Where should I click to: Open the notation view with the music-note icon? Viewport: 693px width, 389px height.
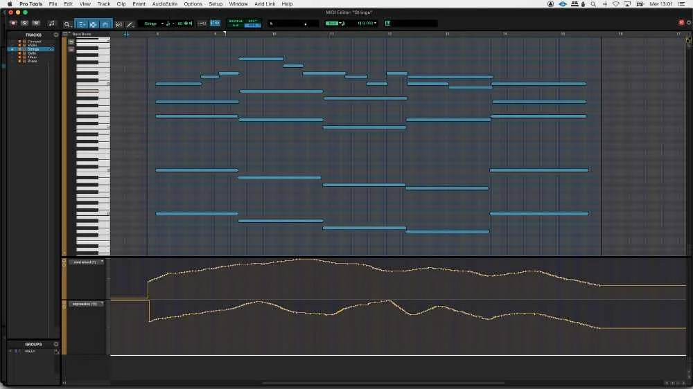[52, 24]
